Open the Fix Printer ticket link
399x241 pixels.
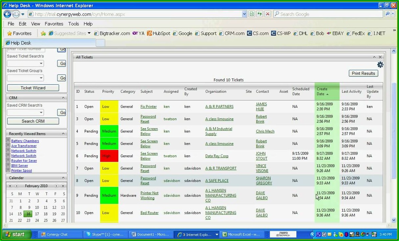coord(148,107)
